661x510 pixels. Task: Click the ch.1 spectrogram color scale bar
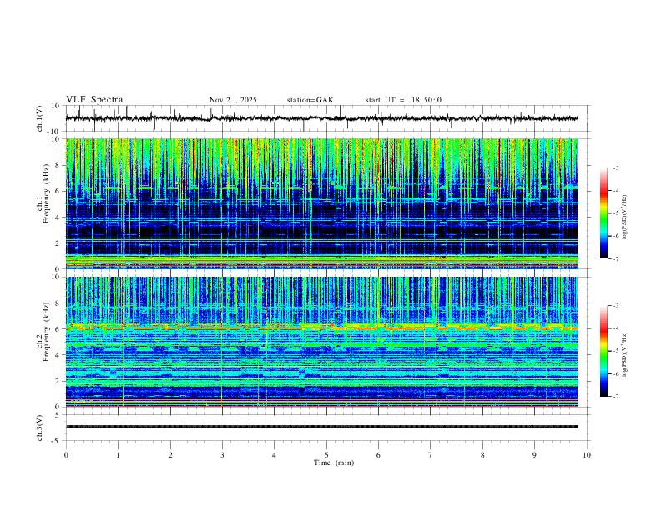coord(603,213)
